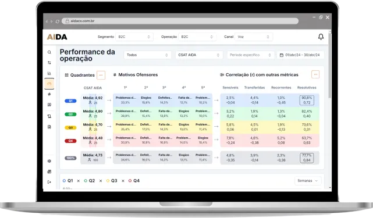Select the blue Q1 quadrant badge

pyautogui.click(x=70, y=101)
